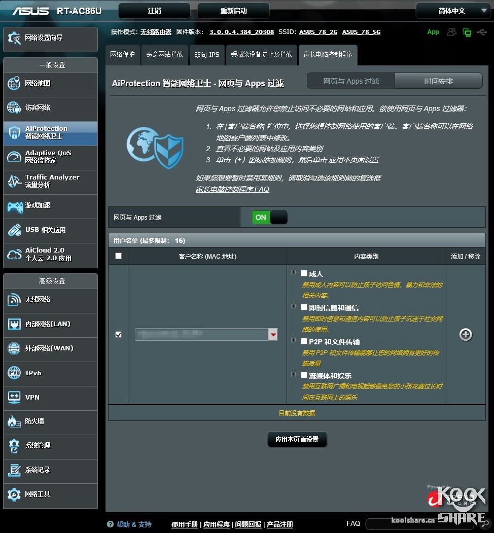This screenshot has width=494, height=533.
Task: Expand the 流媒体和娱乐 category tree
Action: (x=294, y=374)
